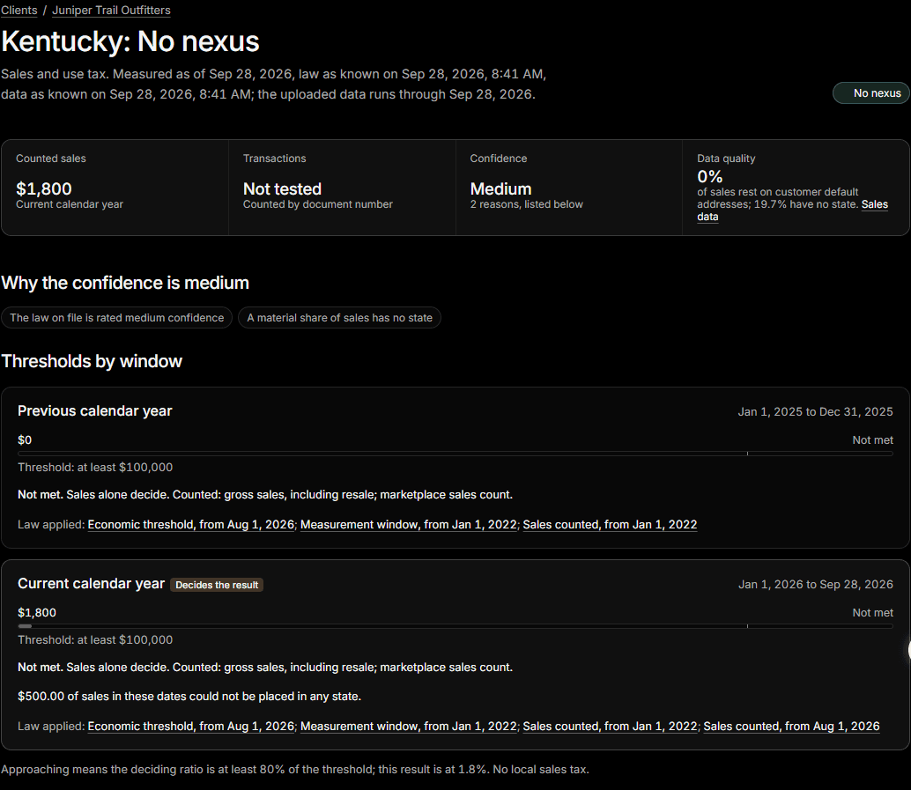Click the '2 reasons, listed below' text
Viewport: 911px width, 790px height.
(526, 204)
